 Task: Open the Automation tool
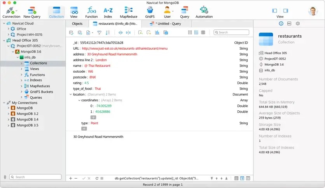point(204,12)
